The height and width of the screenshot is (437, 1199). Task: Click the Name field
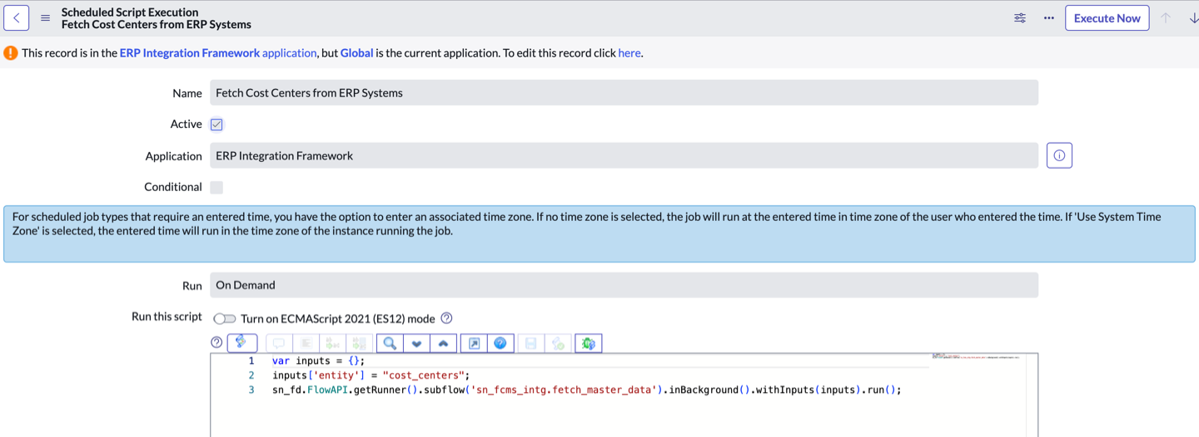click(624, 92)
